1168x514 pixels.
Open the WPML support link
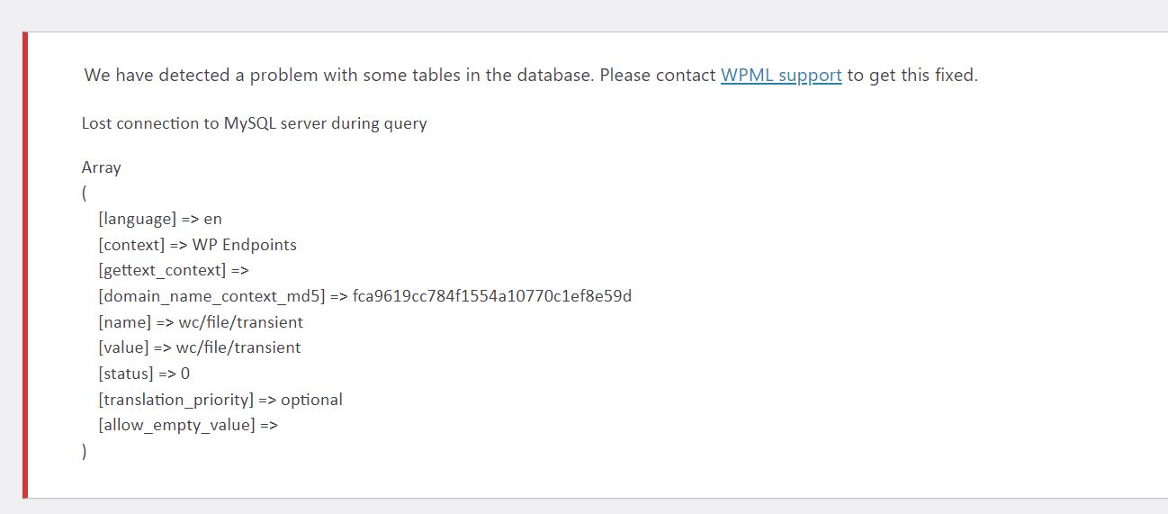[x=781, y=76]
